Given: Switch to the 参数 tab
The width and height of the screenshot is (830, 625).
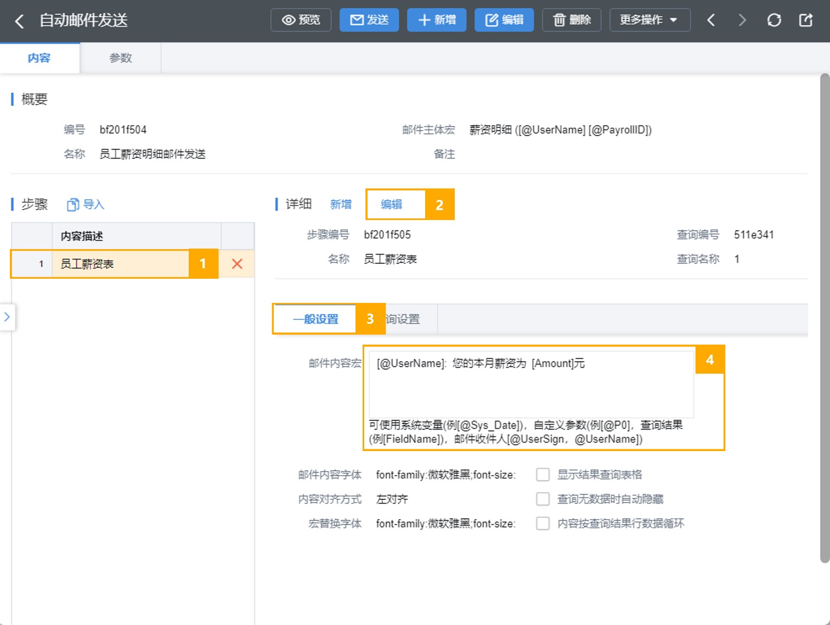Looking at the screenshot, I should [121, 58].
